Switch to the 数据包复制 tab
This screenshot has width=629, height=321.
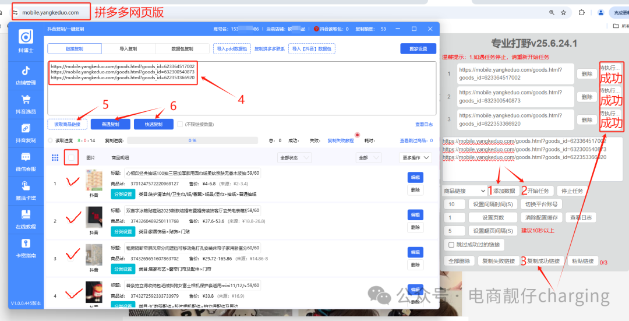pos(182,48)
